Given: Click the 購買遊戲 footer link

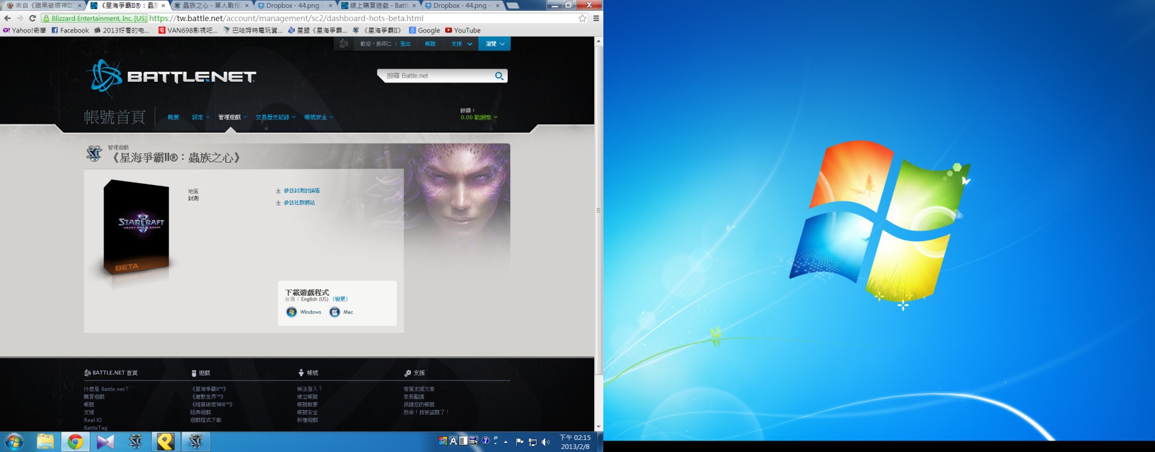Looking at the screenshot, I should (x=94, y=397).
